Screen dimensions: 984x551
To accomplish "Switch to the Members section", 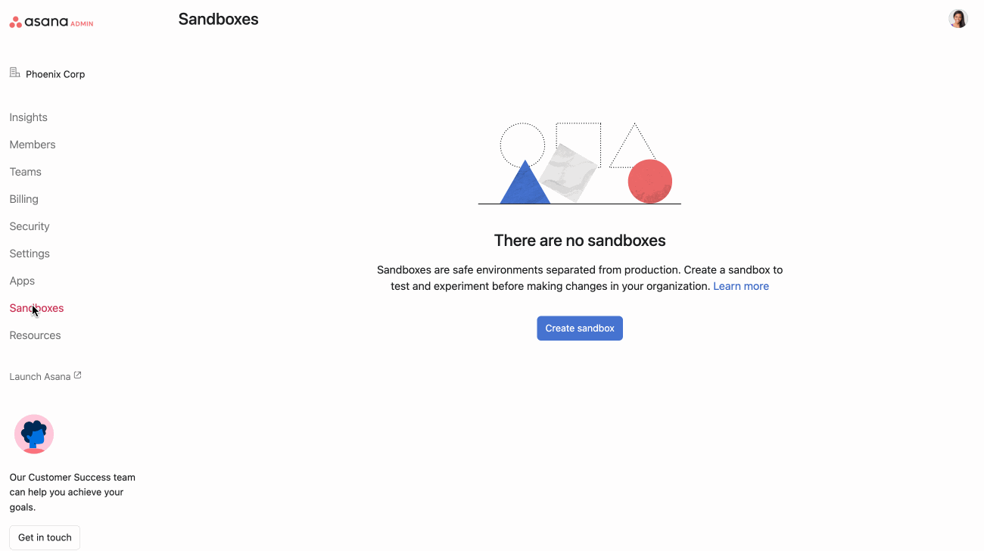I will pos(33,145).
